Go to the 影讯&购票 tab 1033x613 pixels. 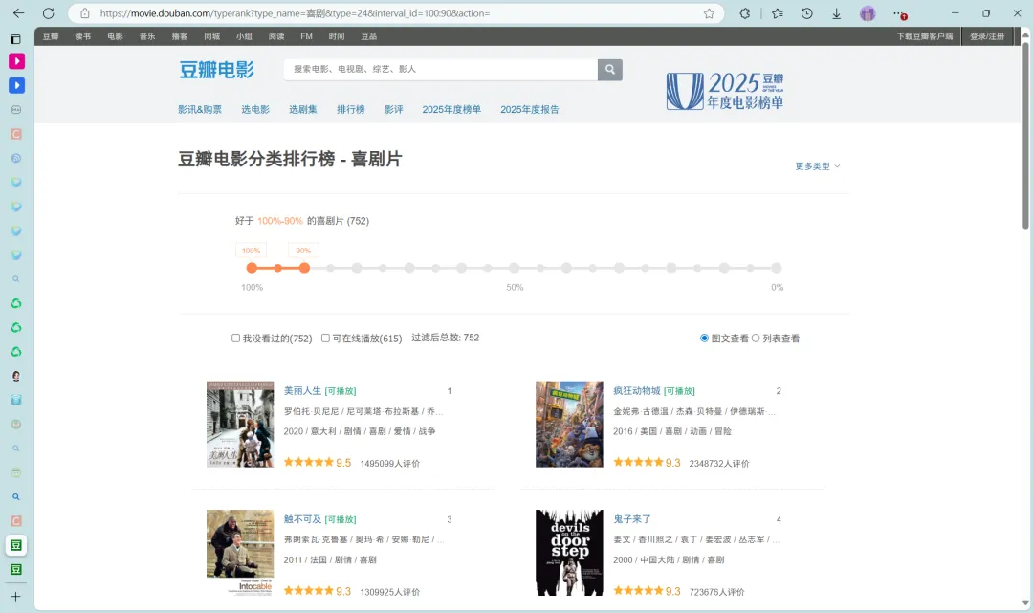click(x=200, y=109)
